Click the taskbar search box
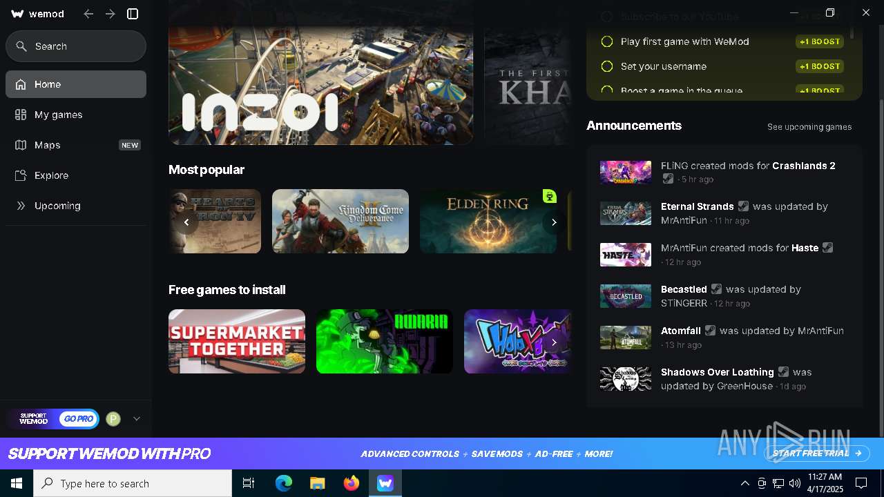The image size is (884, 497). pos(133,483)
